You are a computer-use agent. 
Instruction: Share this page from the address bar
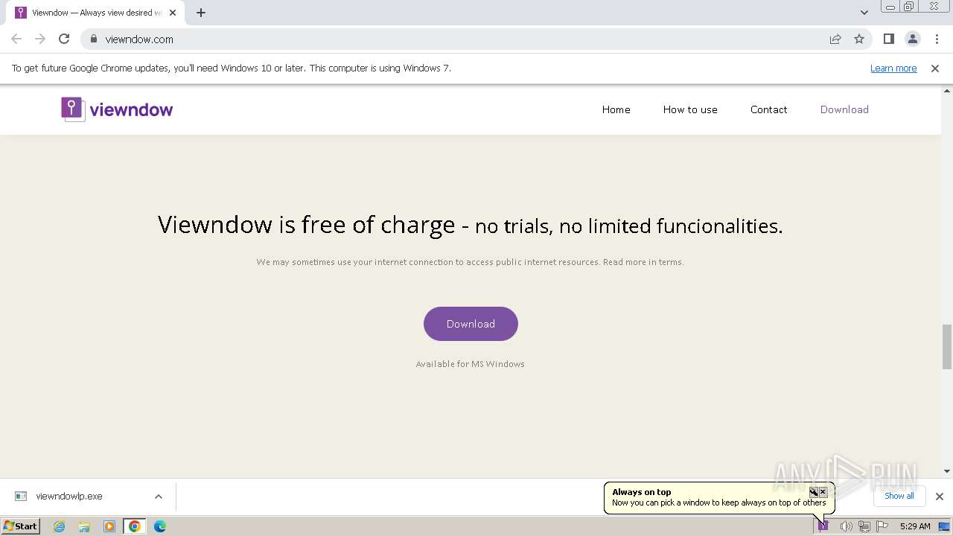tap(835, 39)
